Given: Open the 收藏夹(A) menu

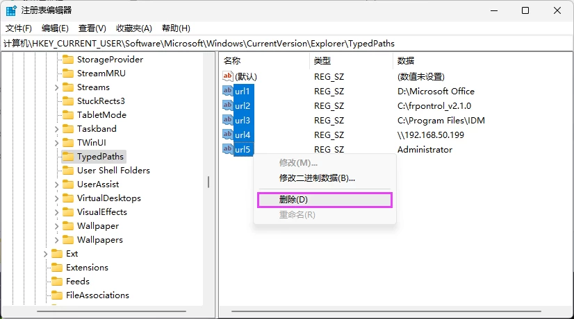Looking at the screenshot, I should [134, 28].
